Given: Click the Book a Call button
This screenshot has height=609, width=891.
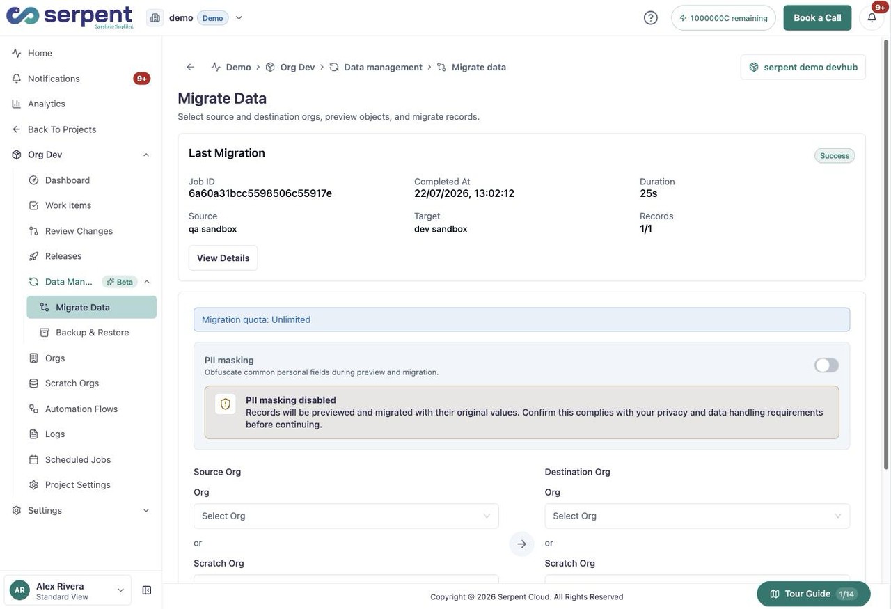Looking at the screenshot, I should coord(817,18).
